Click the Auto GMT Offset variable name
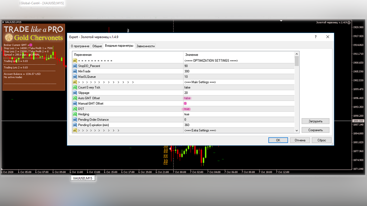 click(x=89, y=98)
